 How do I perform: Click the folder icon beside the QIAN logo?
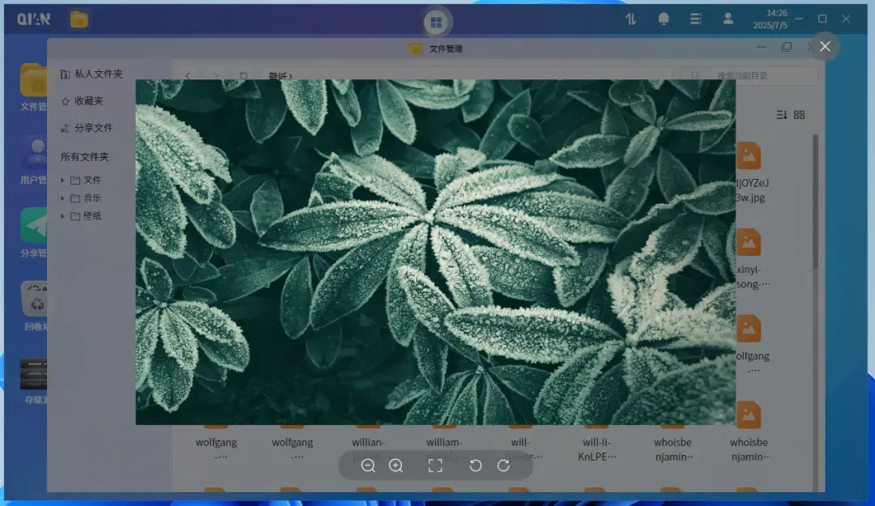(x=79, y=19)
